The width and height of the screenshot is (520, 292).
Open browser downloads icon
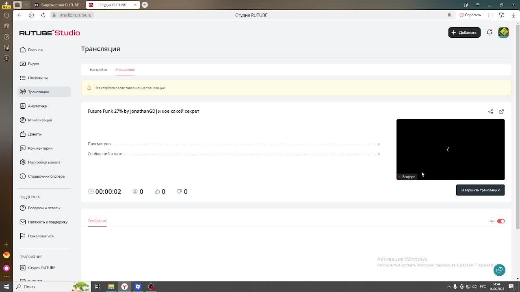pos(513,15)
